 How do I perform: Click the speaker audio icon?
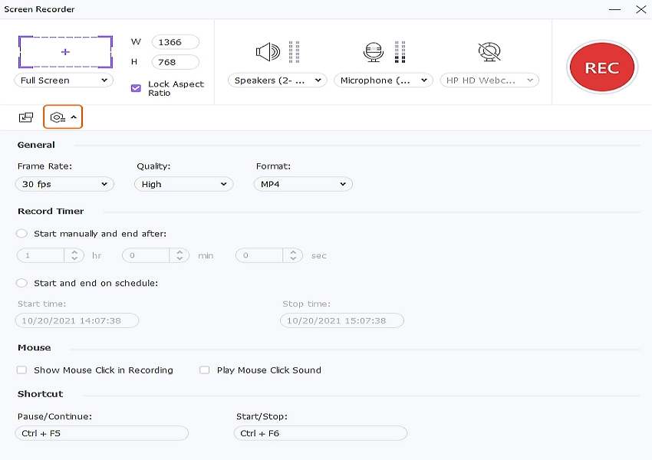268,52
